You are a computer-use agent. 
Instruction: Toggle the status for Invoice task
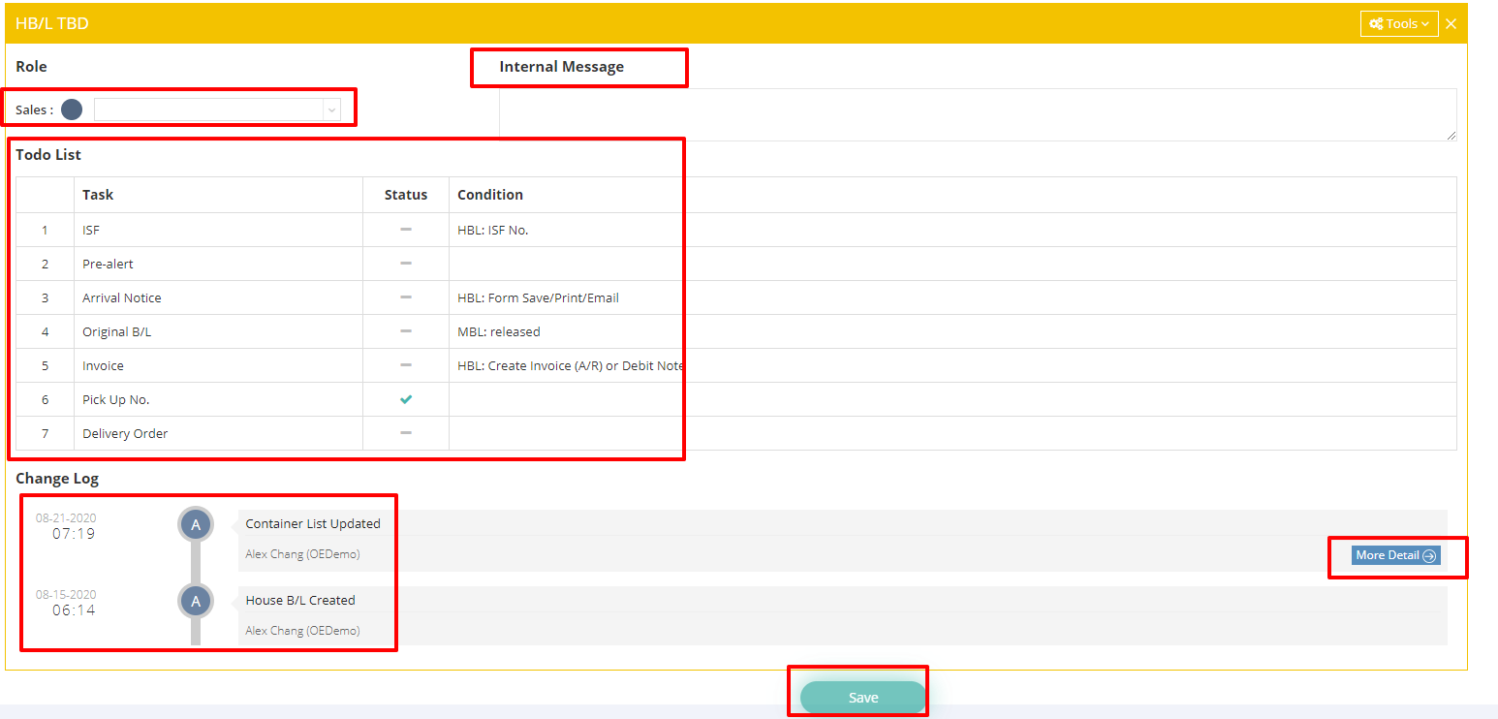click(406, 364)
